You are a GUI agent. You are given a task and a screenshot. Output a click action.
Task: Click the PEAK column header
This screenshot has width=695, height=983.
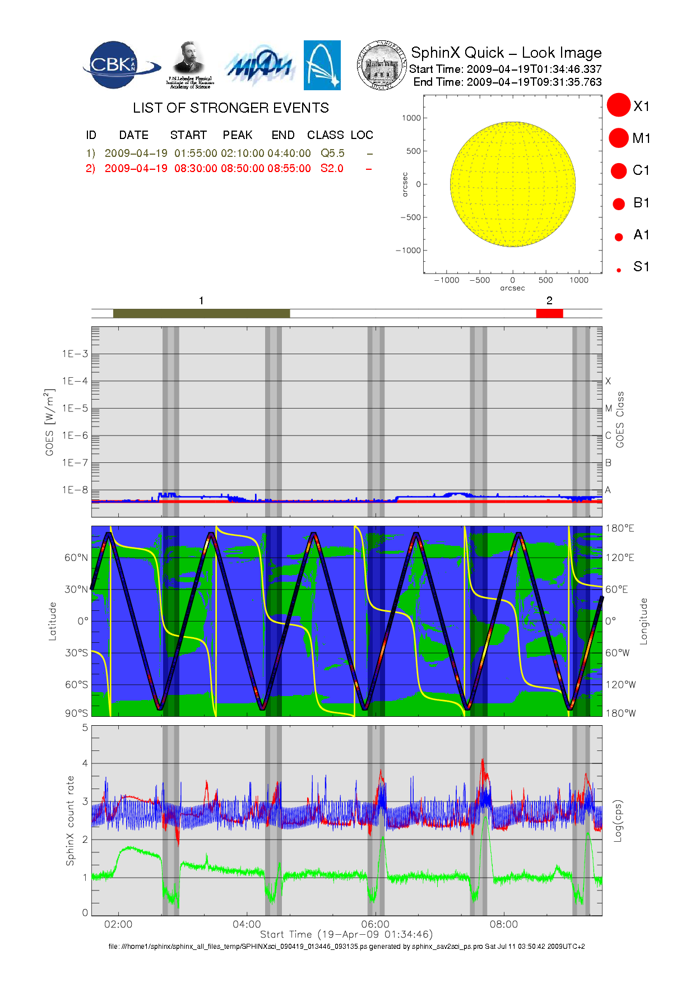[238, 135]
